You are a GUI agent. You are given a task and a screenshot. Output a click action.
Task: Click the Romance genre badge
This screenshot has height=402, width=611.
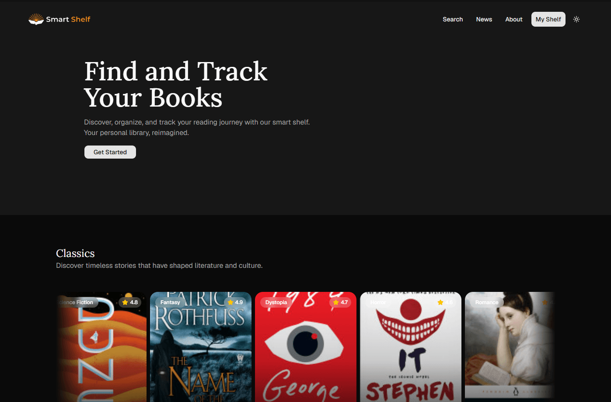[x=487, y=302]
